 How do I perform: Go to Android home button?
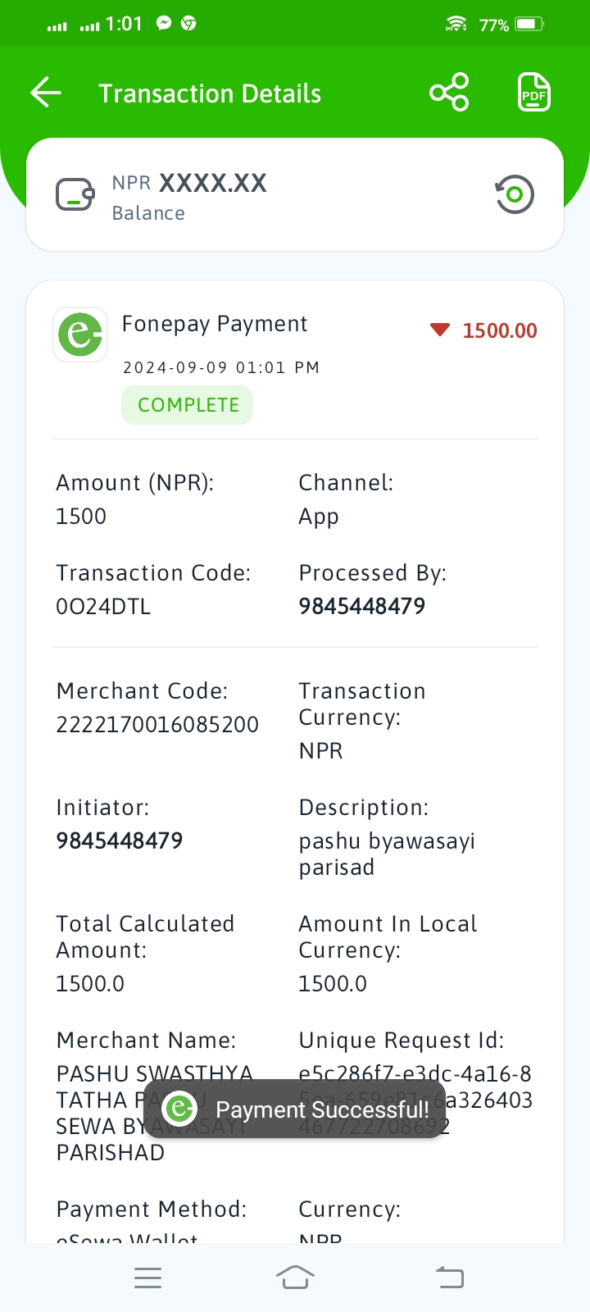(x=295, y=1278)
